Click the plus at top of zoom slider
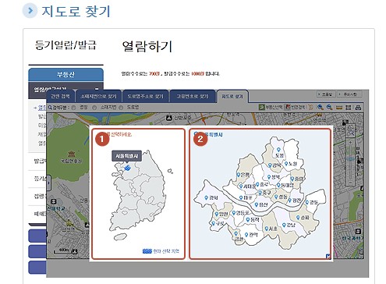 350,143
